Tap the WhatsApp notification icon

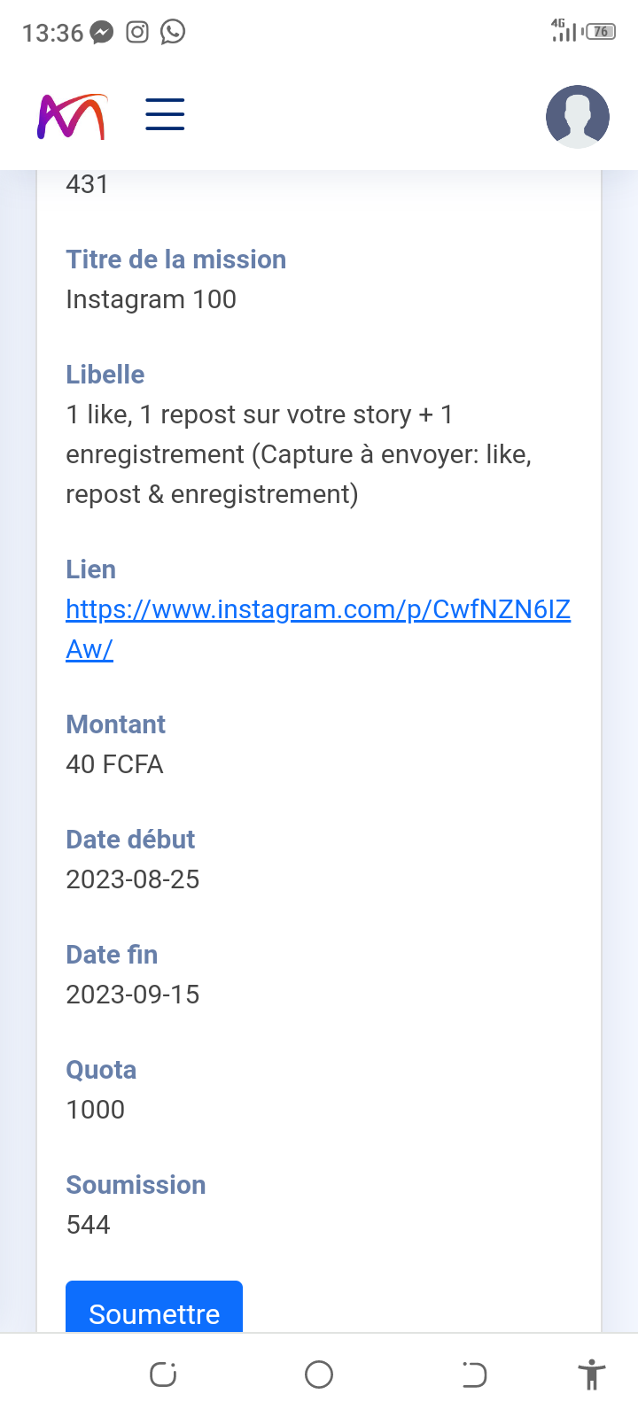173,33
